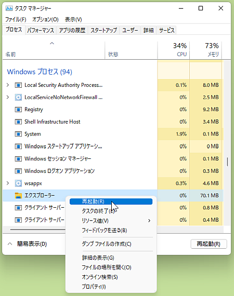Select the wsappx process name
Viewport: 234px width, 296px height.
coord(33,183)
